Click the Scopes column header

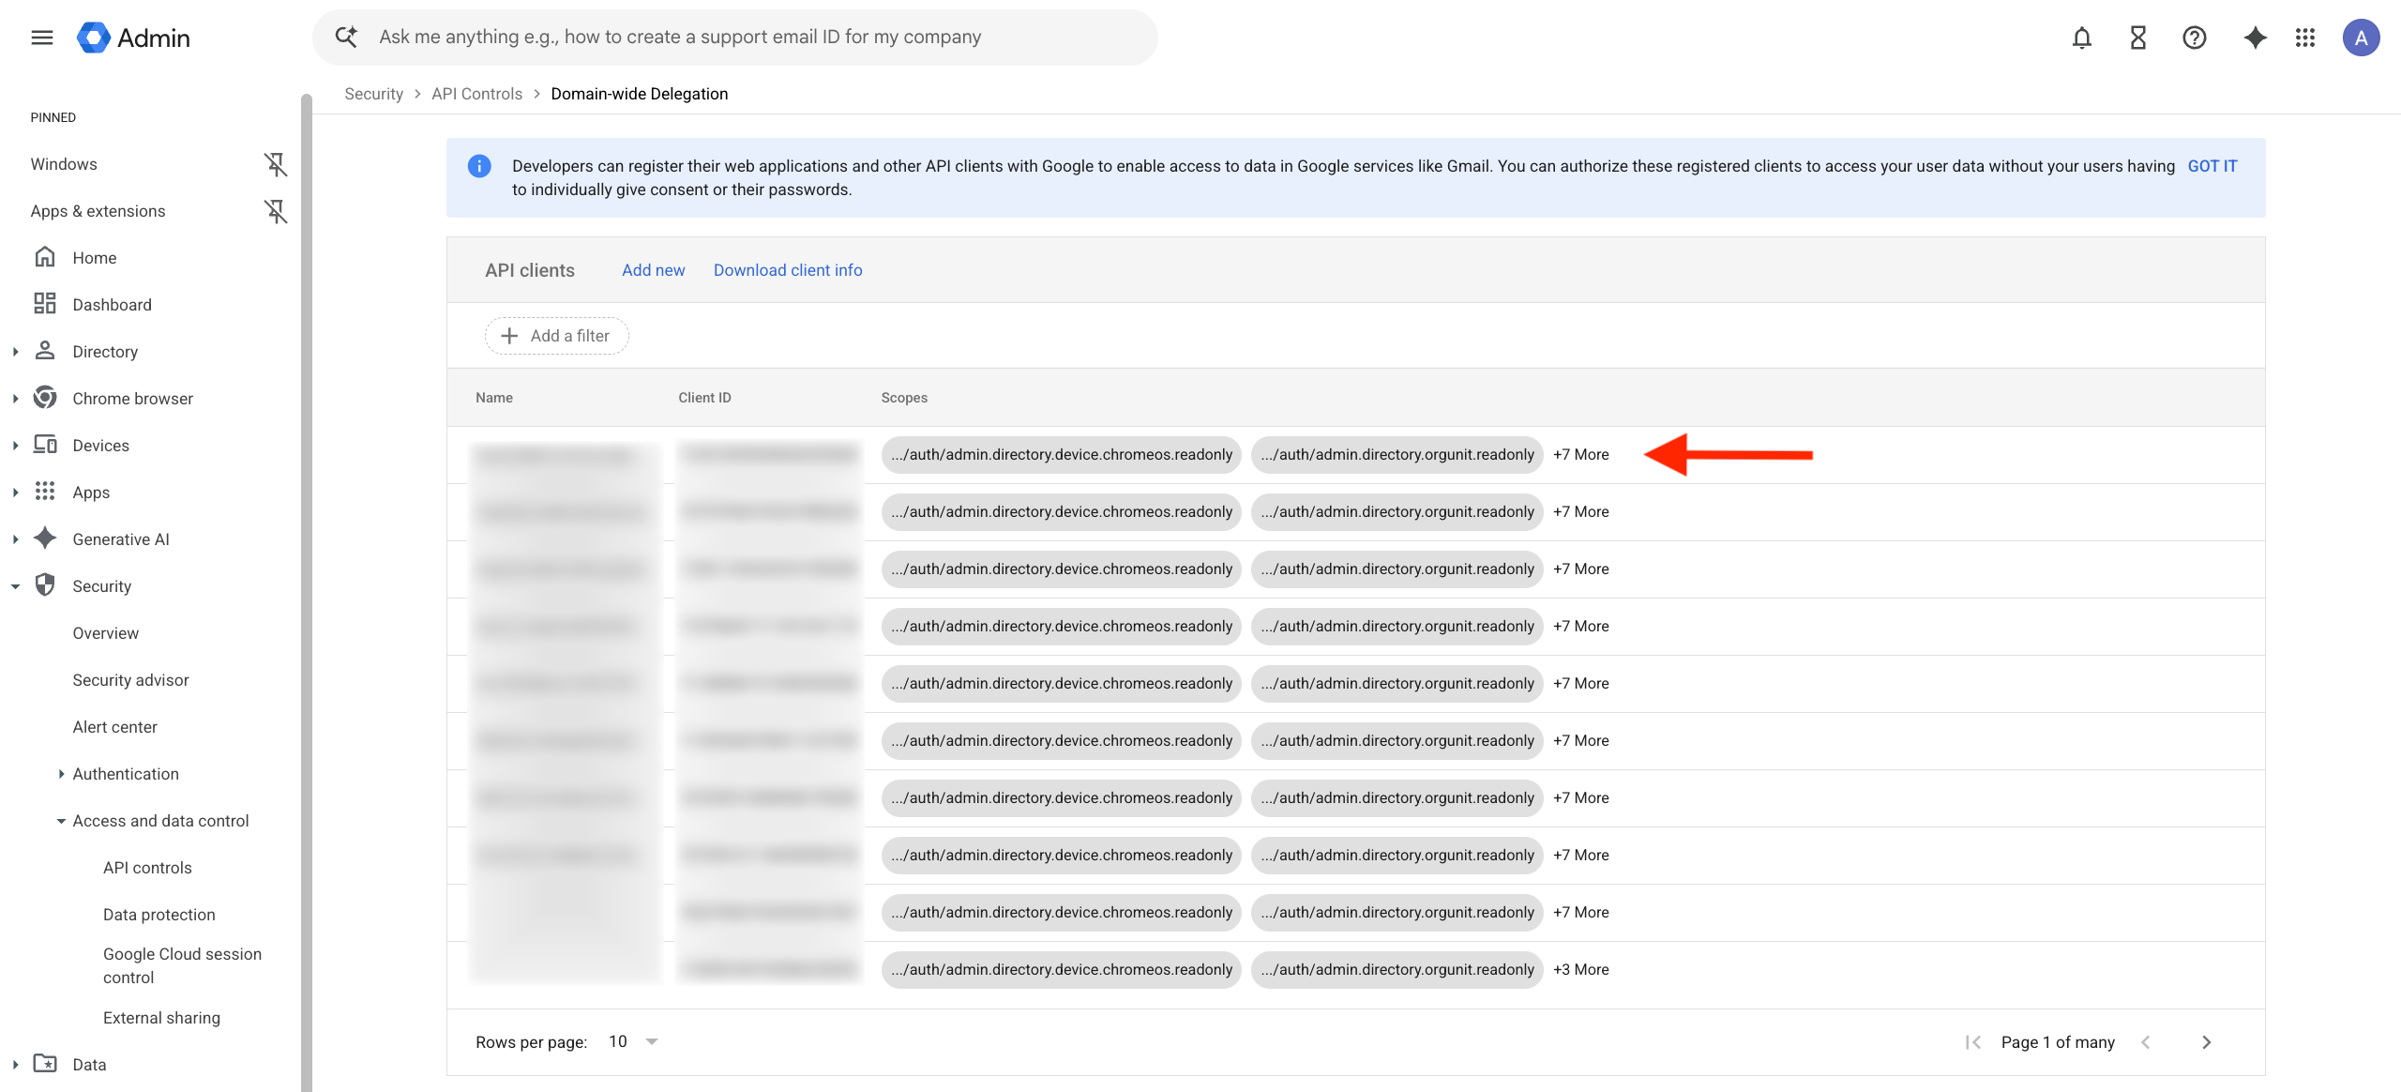tap(904, 398)
